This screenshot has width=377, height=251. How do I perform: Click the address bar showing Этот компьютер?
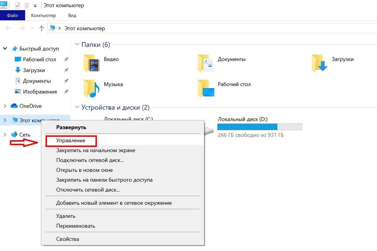tap(188, 28)
